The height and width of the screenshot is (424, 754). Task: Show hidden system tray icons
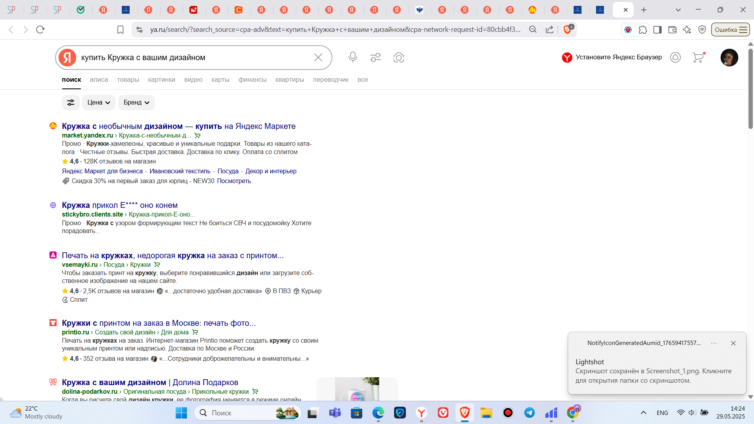(x=644, y=413)
